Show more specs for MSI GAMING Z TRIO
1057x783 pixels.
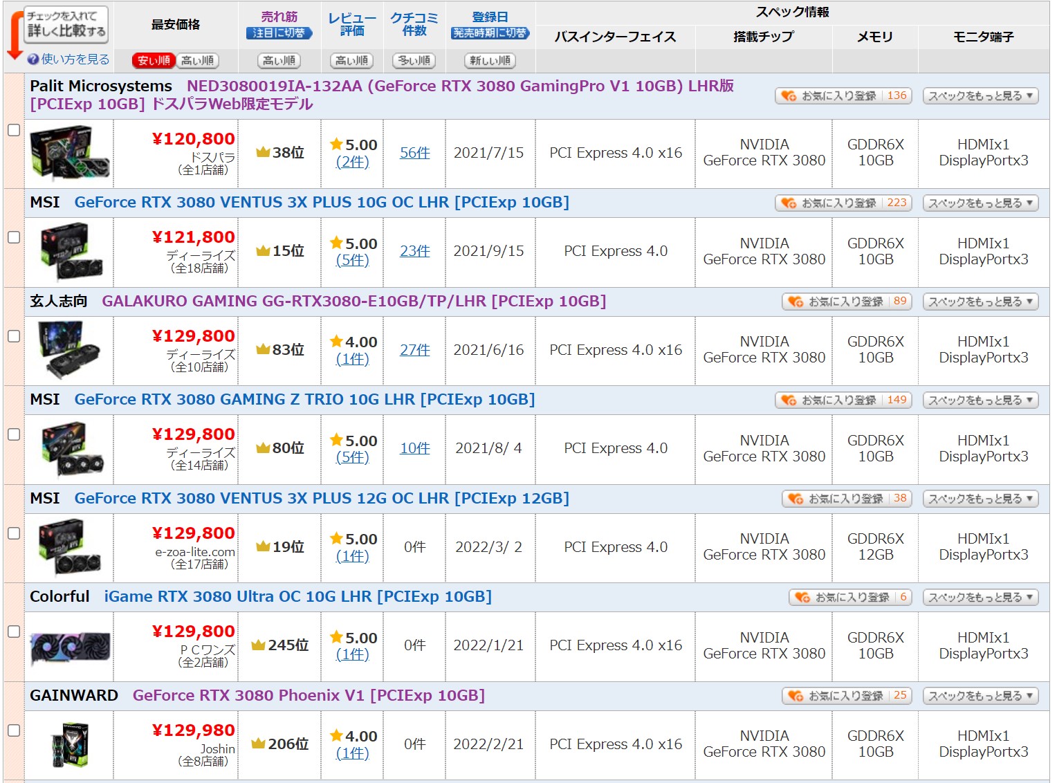[981, 400]
